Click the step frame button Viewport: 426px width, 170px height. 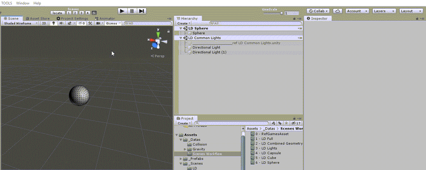pyautogui.click(x=141, y=11)
